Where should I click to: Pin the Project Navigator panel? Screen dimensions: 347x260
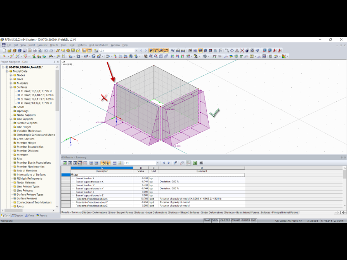point(54,62)
